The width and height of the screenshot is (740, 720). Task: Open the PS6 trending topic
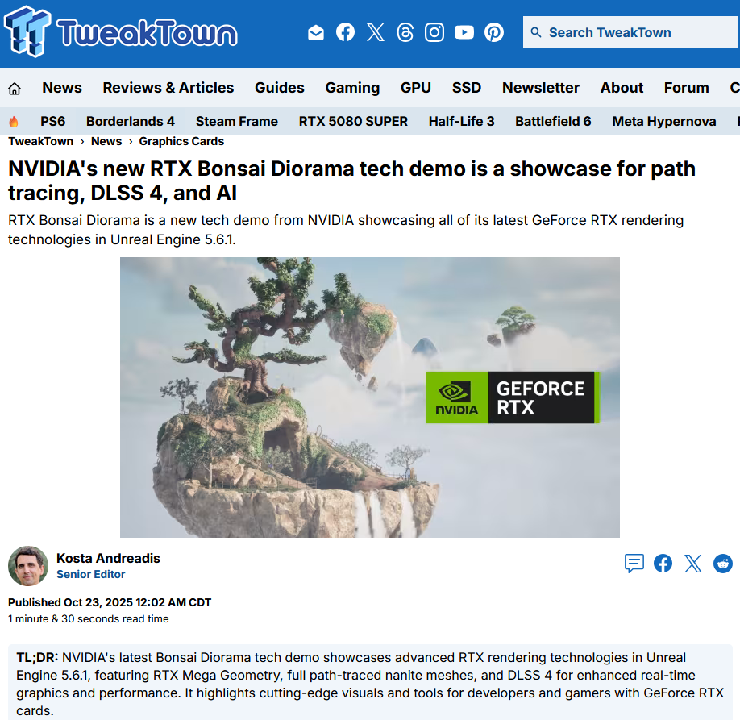pyautogui.click(x=53, y=121)
